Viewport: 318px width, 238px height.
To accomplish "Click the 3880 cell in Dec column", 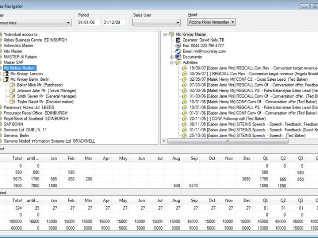I will pos(246,179).
